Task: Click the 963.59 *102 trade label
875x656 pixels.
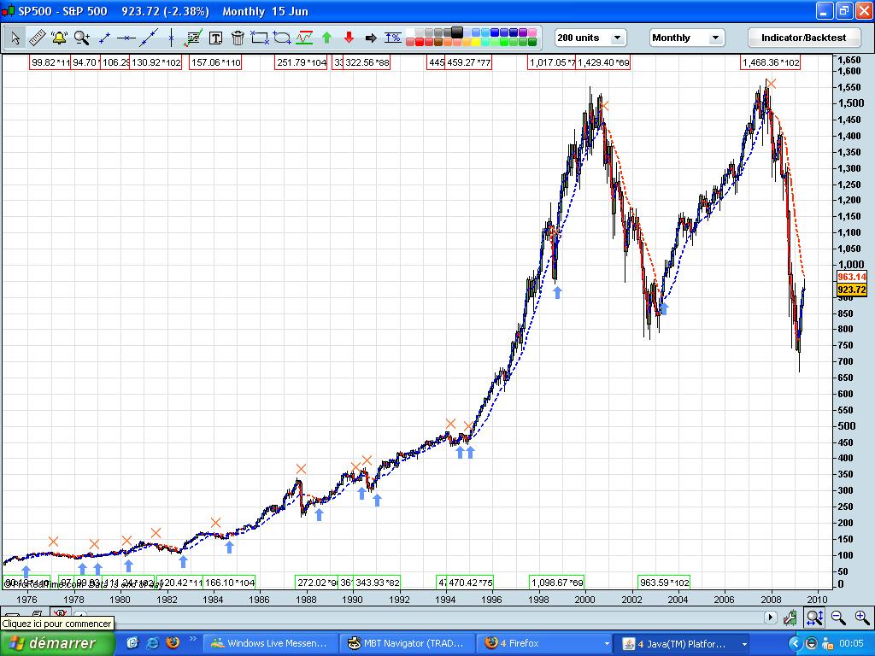Action: click(664, 583)
